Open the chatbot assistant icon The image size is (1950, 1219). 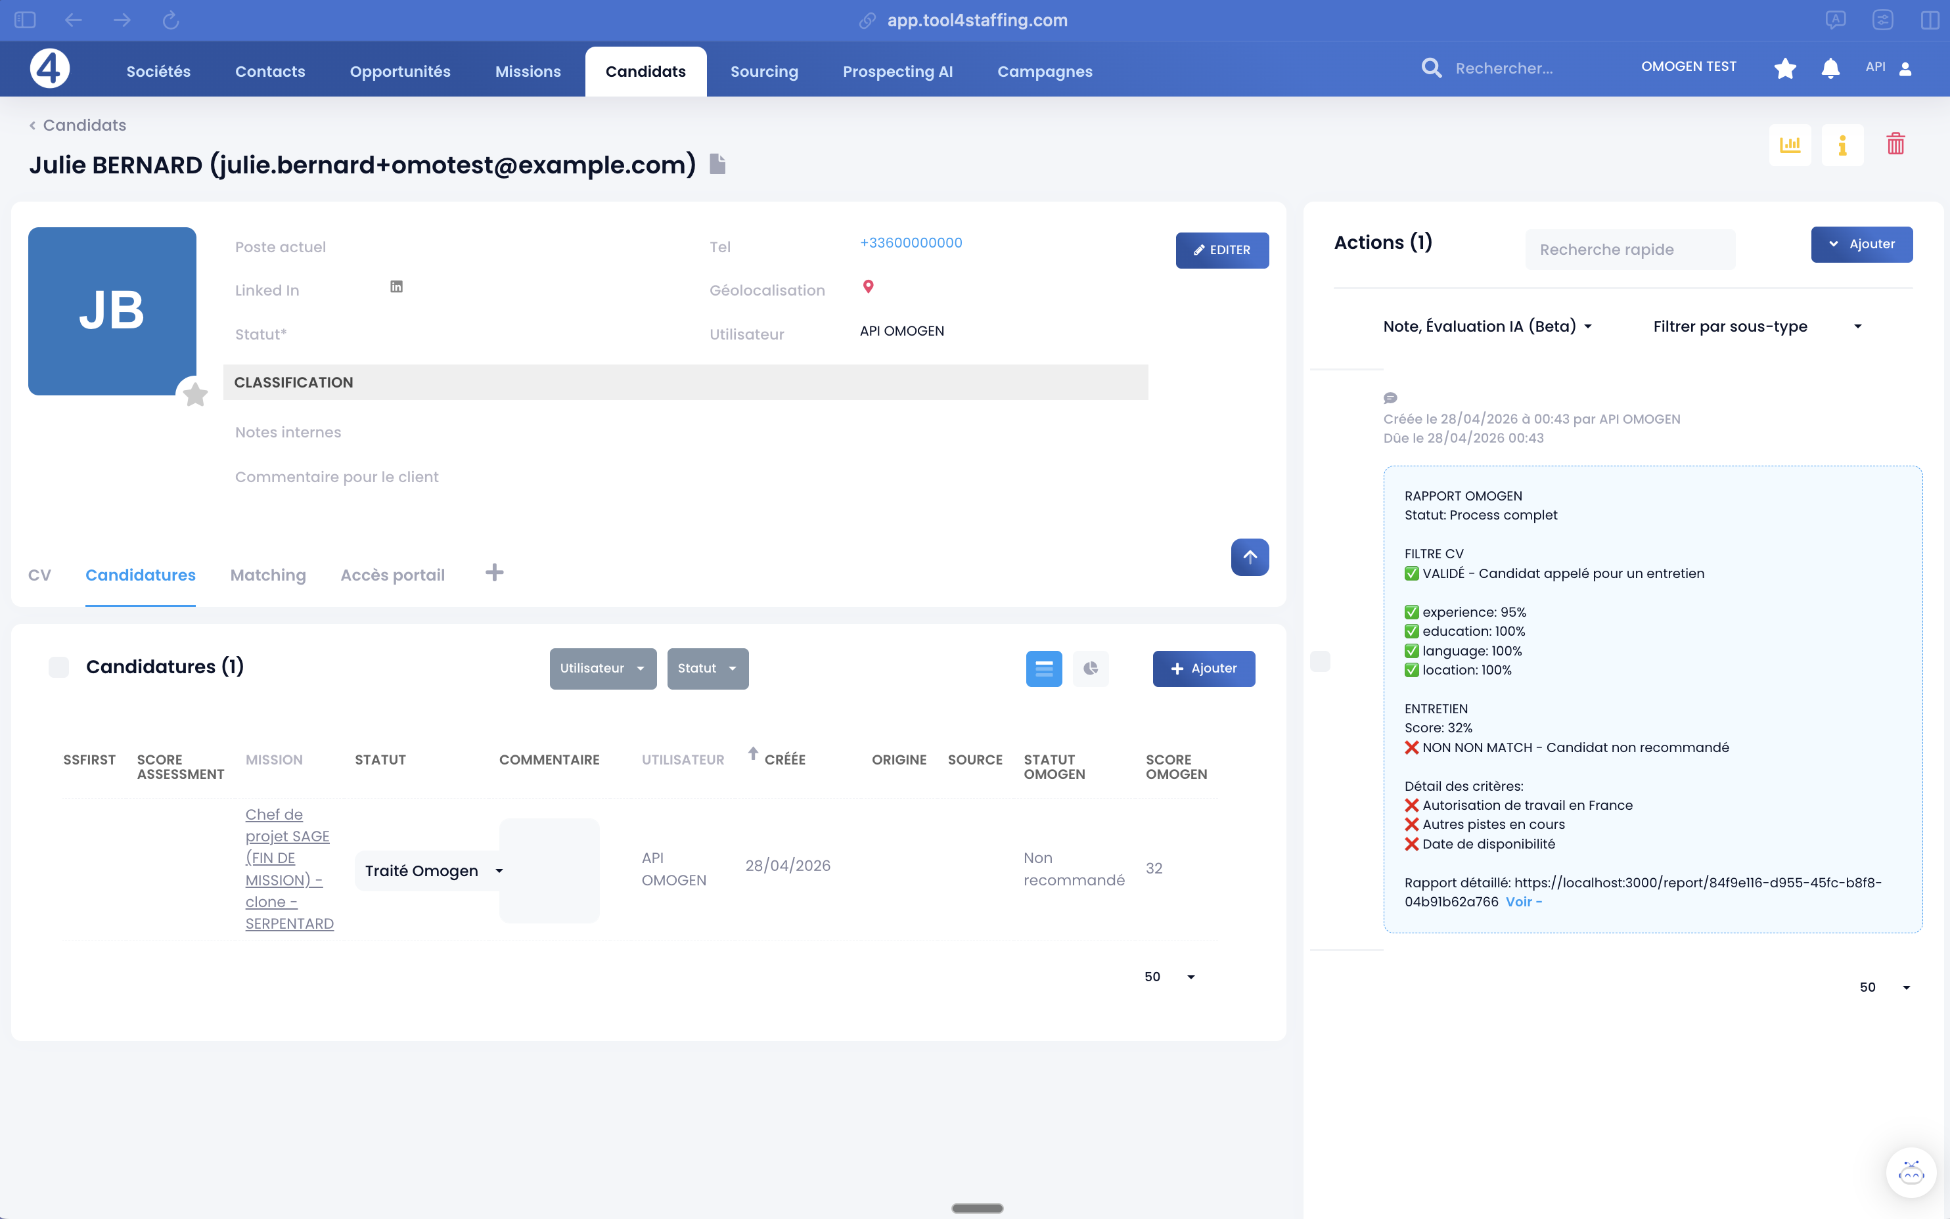click(1911, 1173)
